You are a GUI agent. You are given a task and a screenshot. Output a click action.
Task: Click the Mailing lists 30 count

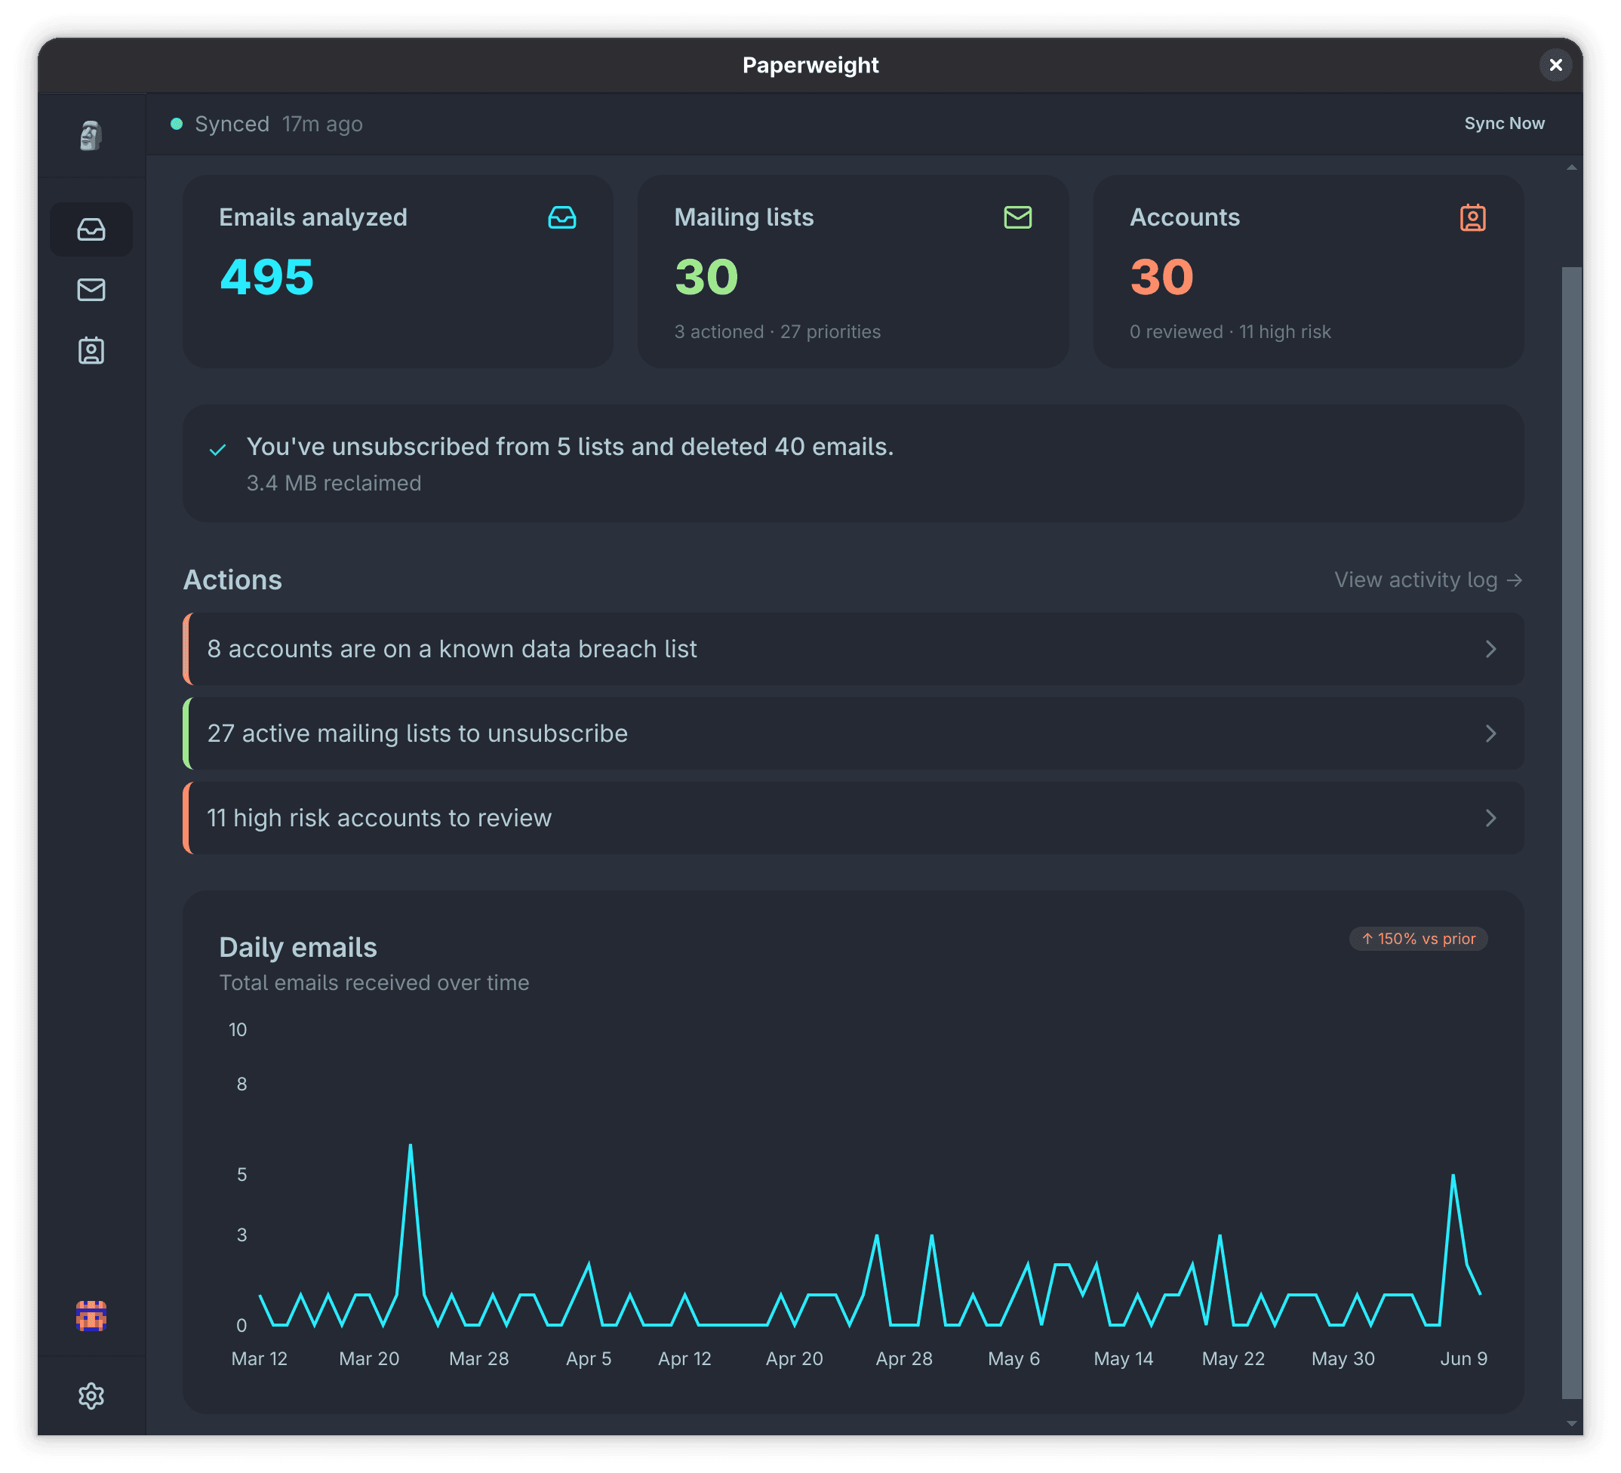tap(706, 277)
